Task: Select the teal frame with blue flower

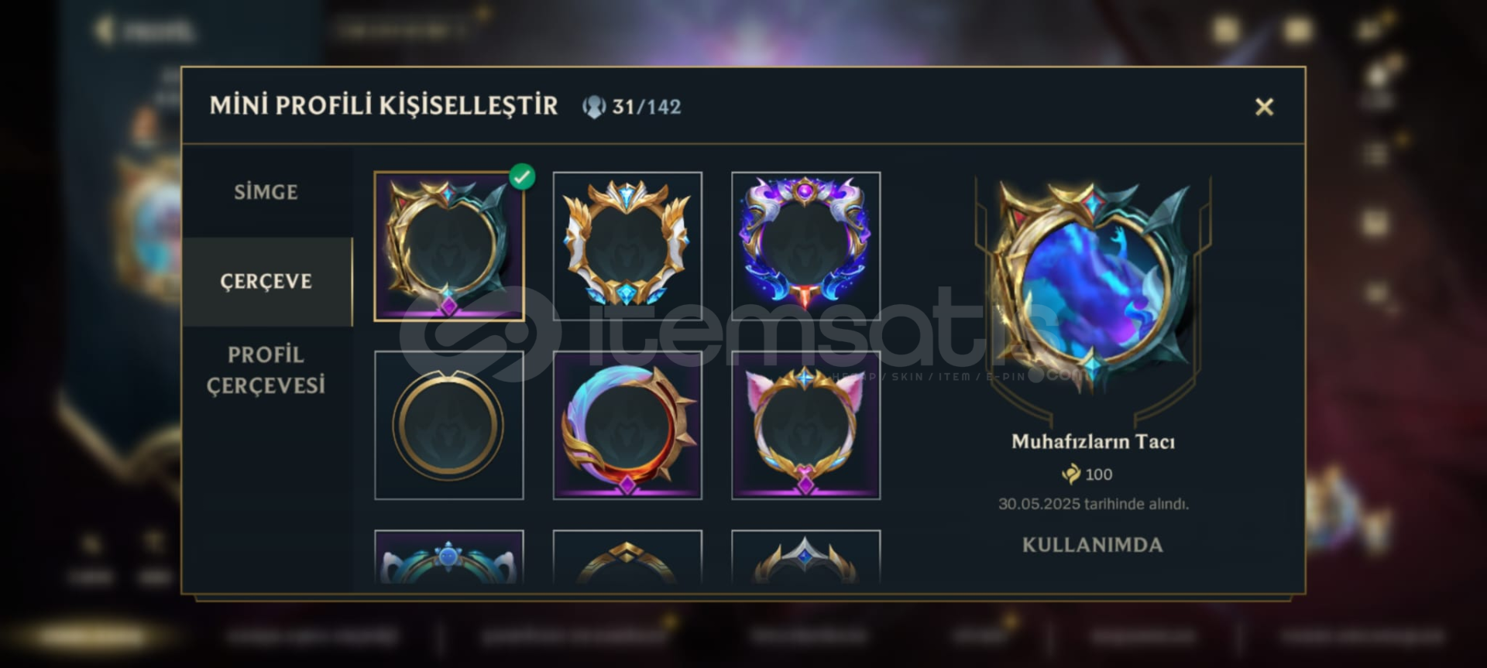Action: [448, 557]
